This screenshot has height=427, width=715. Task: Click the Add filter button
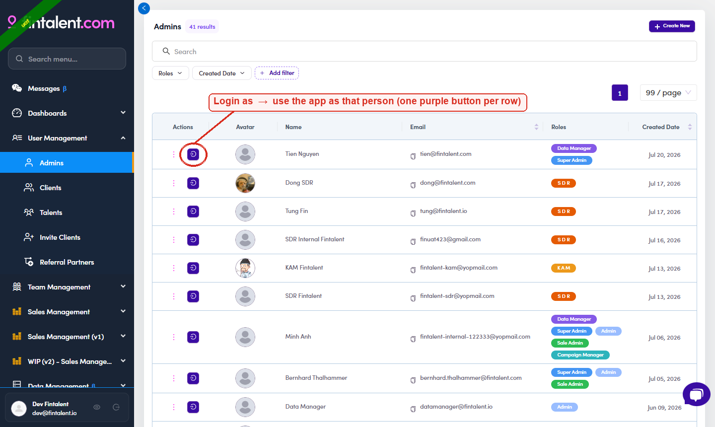[x=277, y=73]
